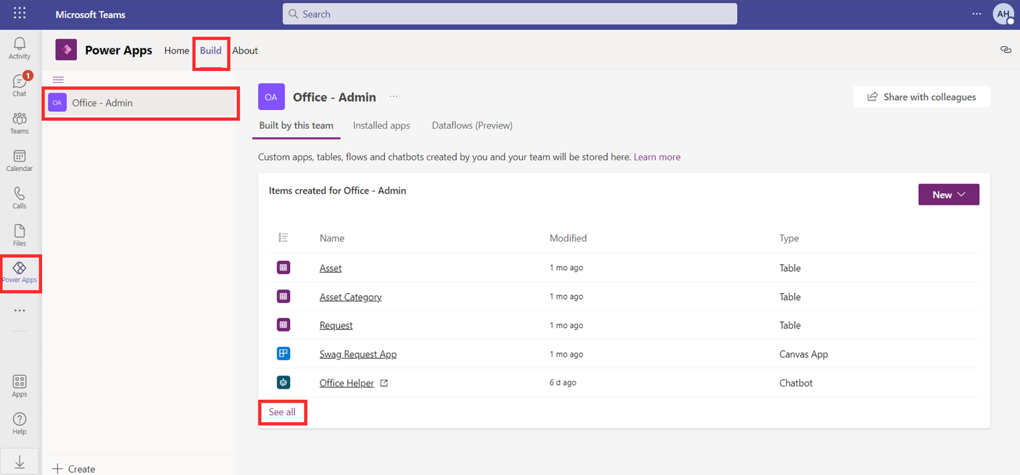Click the '6 d ago' modified cell
Image resolution: width=1020 pixels, height=475 pixels.
click(562, 382)
